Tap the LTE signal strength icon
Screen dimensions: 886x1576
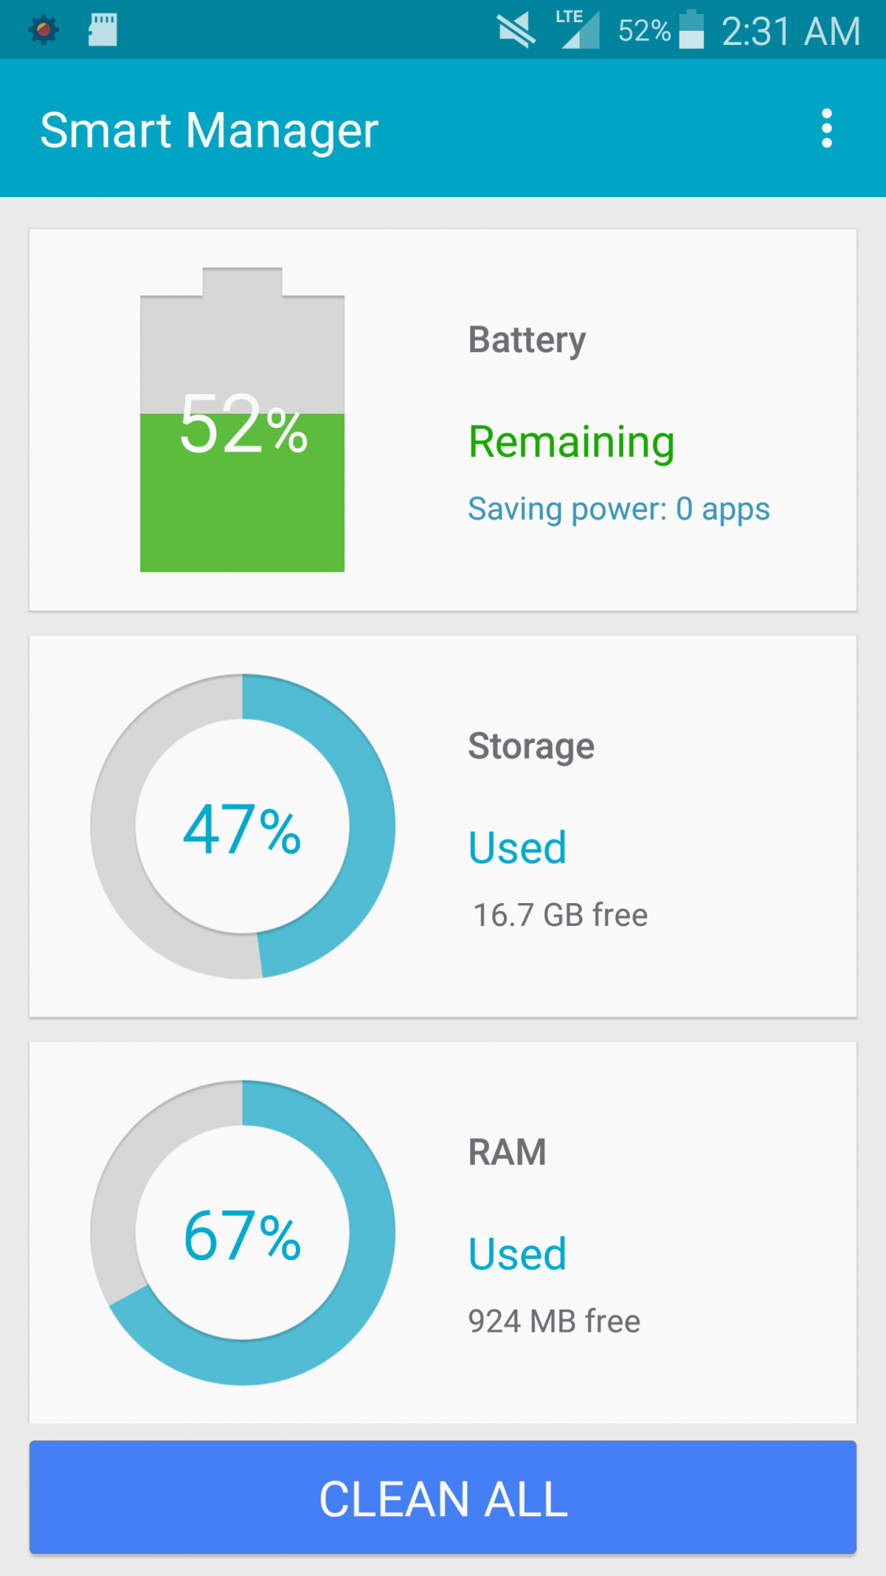pyautogui.click(x=578, y=30)
